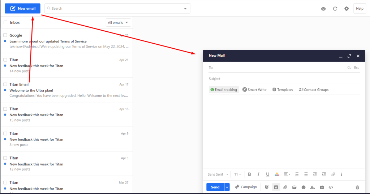This screenshot has width=370, height=194.
Task: Refresh the inbox
Action: click(335, 9)
